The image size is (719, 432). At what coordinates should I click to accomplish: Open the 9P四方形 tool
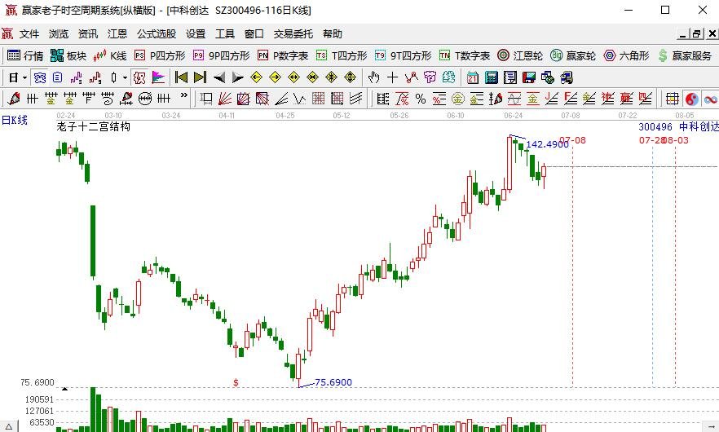222,55
